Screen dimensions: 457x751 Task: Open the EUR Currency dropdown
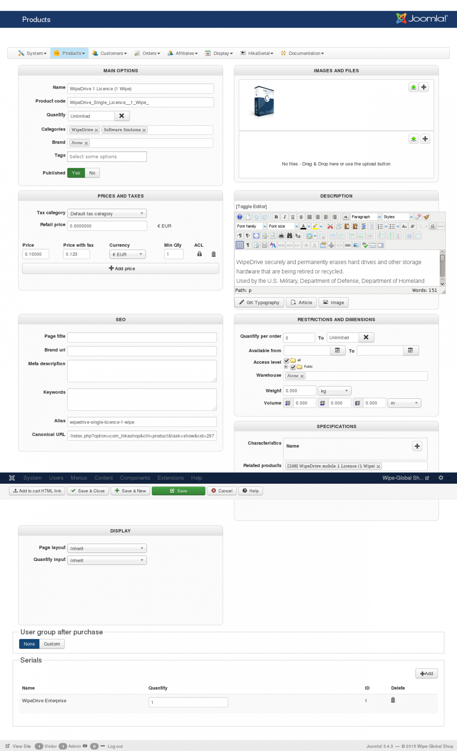[128, 254]
